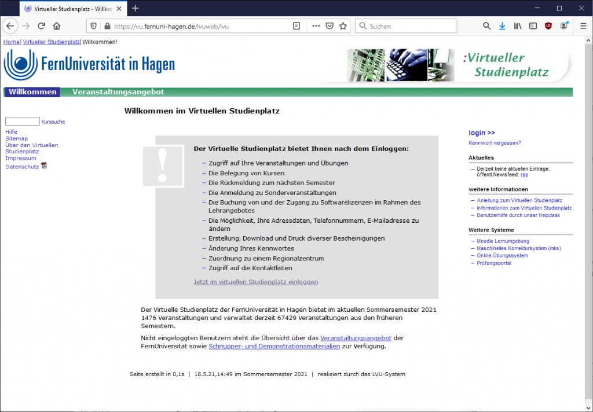This screenshot has width=593, height=412.
Task: Click the page scrollbar up arrow
Action: 588,40
